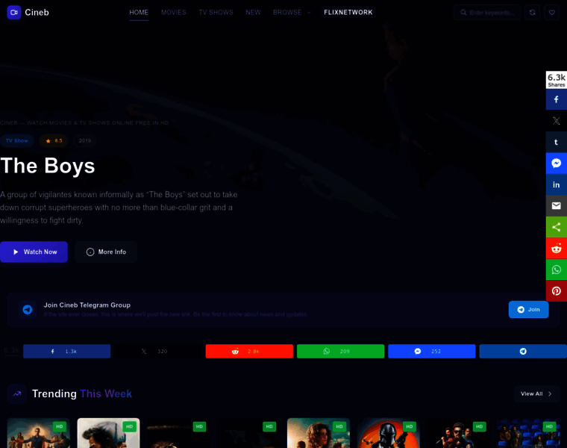Click the Join Cineb Telegram Group heading
567x448 pixels.
click(87, 305)
